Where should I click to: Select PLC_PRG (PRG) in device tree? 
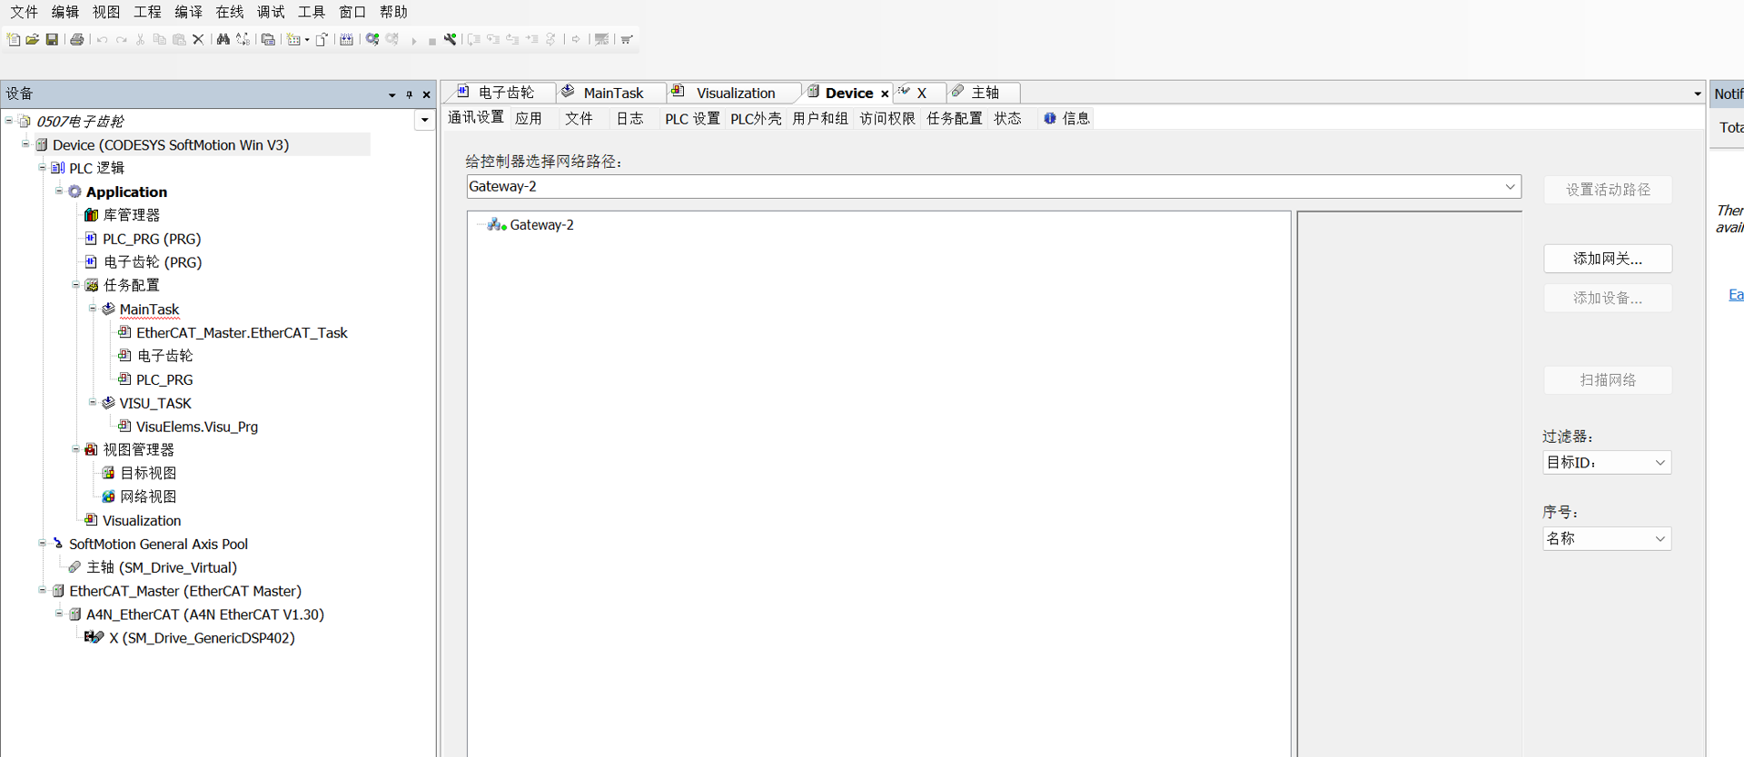pos(151,239)
